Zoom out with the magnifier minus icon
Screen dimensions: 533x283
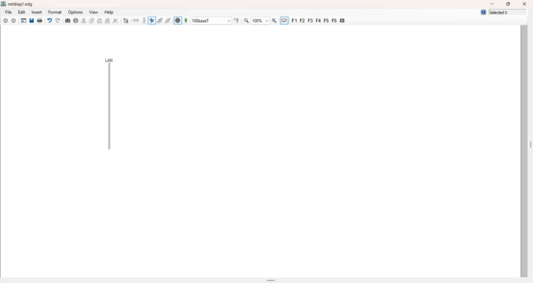click(x=246, y=21)
